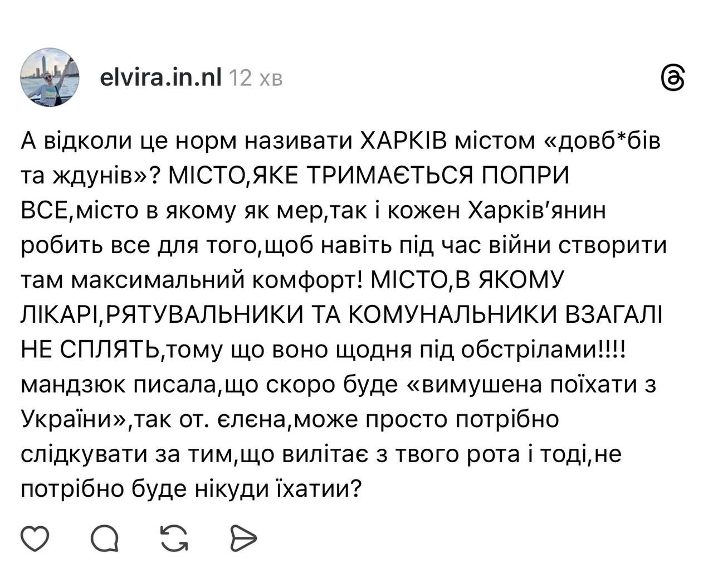Click the word "ХАРКІВ" in the first line
Image resolution: width=713 pixels, height=572 pixels.
coord(403,142)
